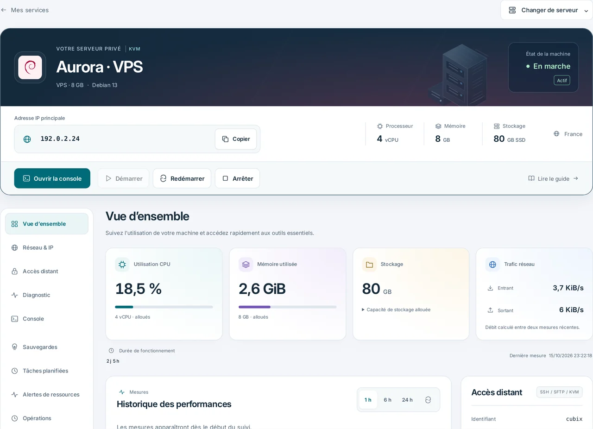Open Alertes de ressources
The height and width of the screenshot is (429, 593).
(47, 394)
